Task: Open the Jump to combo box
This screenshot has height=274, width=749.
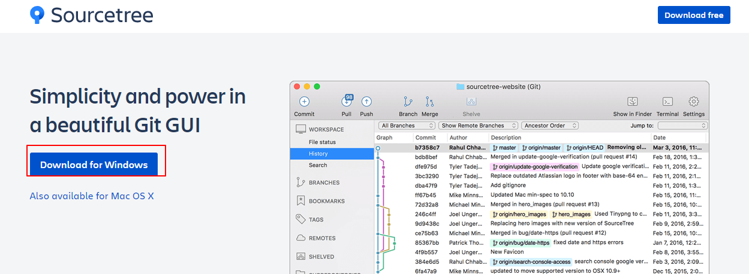Action: pos(682,126)
